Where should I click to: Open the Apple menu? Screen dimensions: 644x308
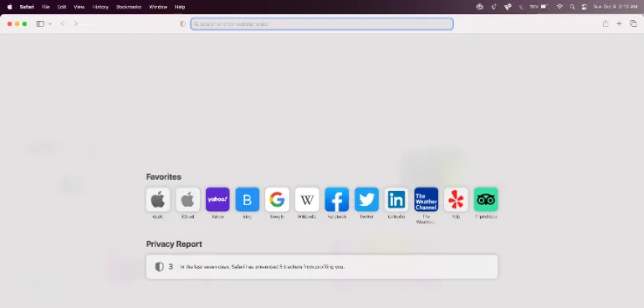click(9, 7)
